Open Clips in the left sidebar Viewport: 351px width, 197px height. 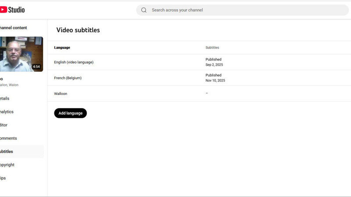tap(3, 178)
